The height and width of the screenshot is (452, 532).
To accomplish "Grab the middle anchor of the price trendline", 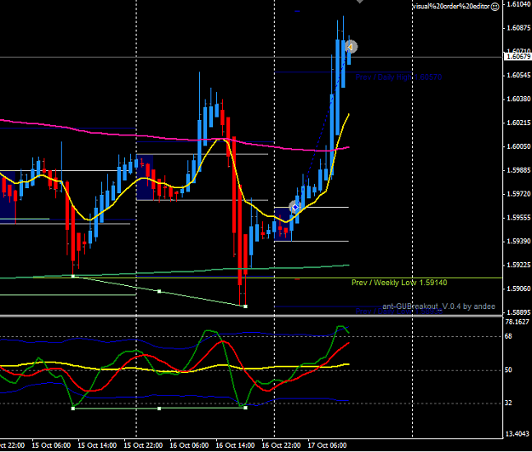I will [x=159, y=291].
